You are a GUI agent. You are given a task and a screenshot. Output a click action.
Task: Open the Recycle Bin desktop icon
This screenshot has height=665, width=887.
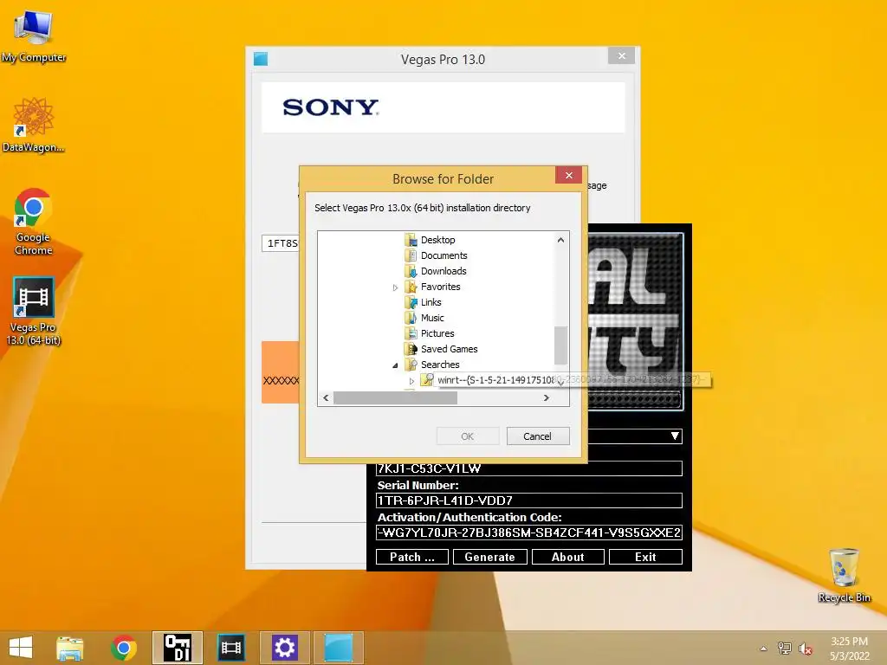(844, 575)
